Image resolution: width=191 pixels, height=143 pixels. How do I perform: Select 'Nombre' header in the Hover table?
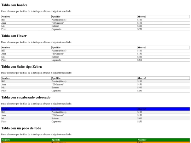[6, 48]
